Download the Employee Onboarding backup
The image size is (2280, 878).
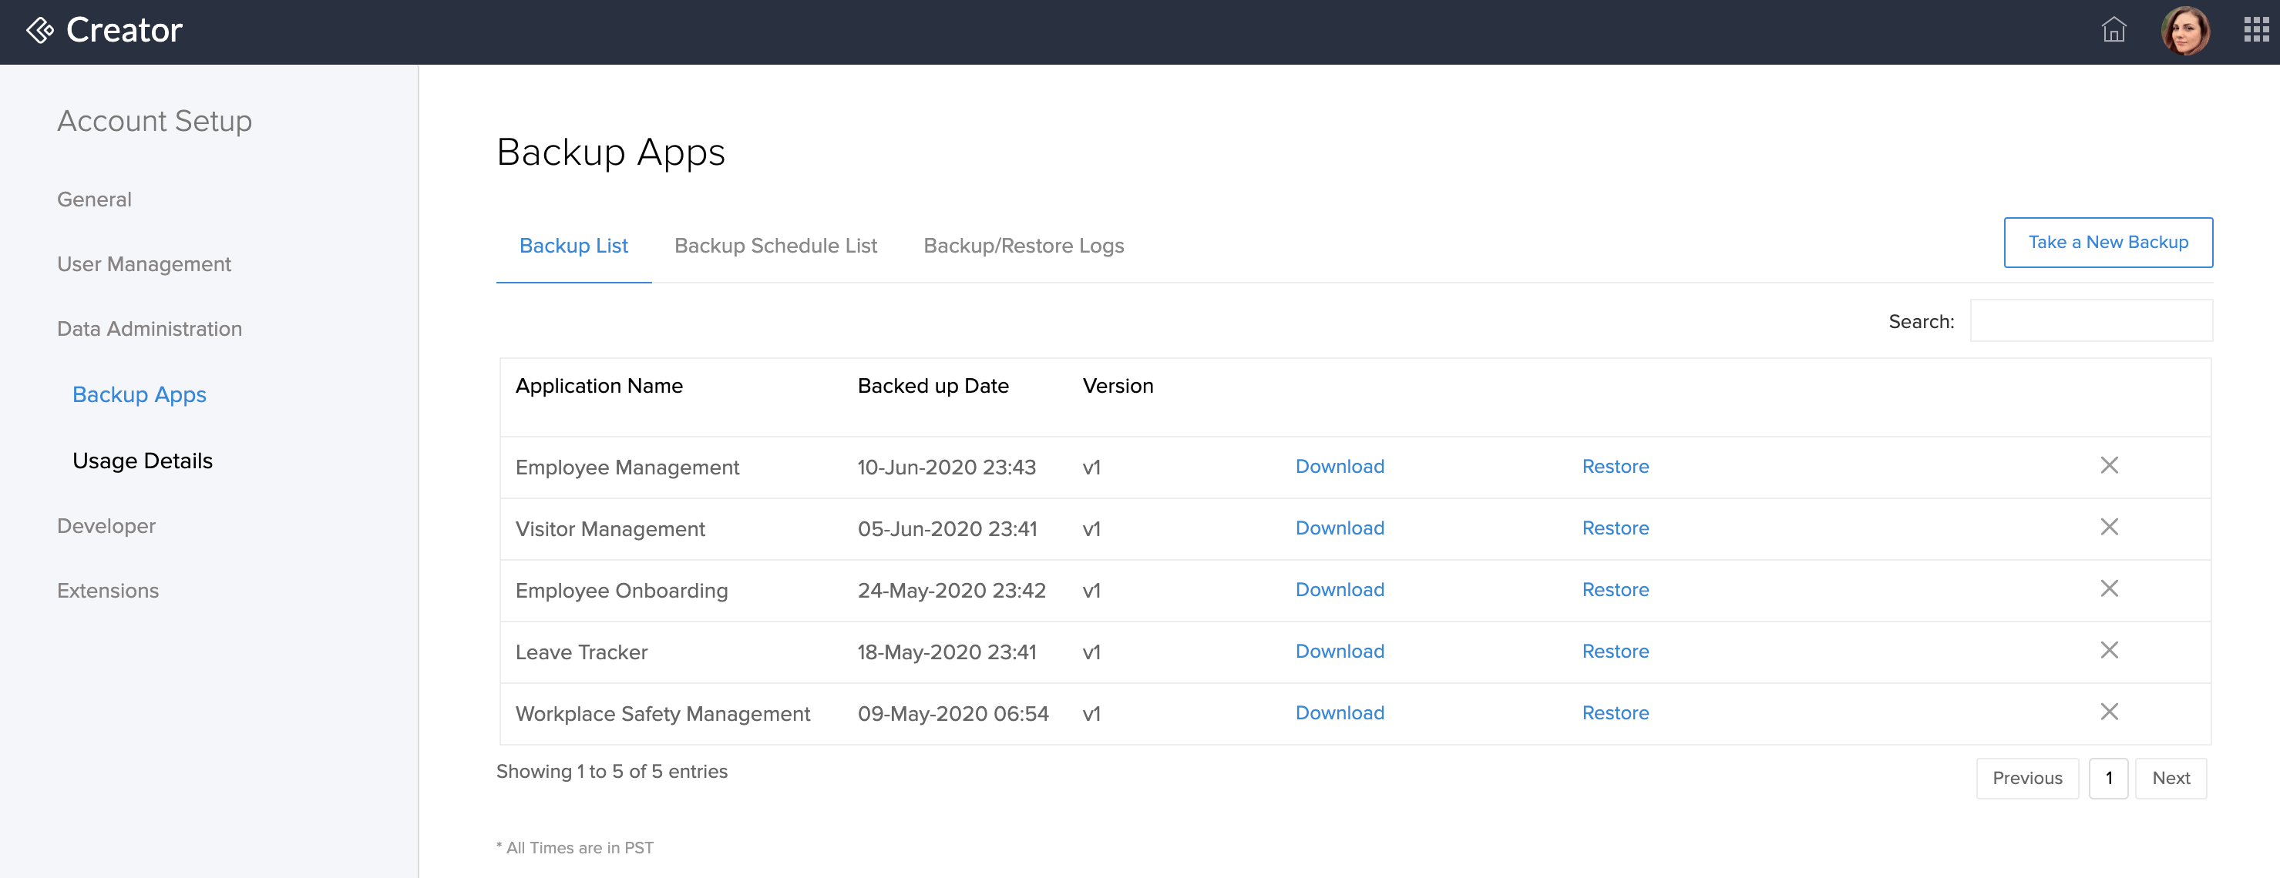1339,590
